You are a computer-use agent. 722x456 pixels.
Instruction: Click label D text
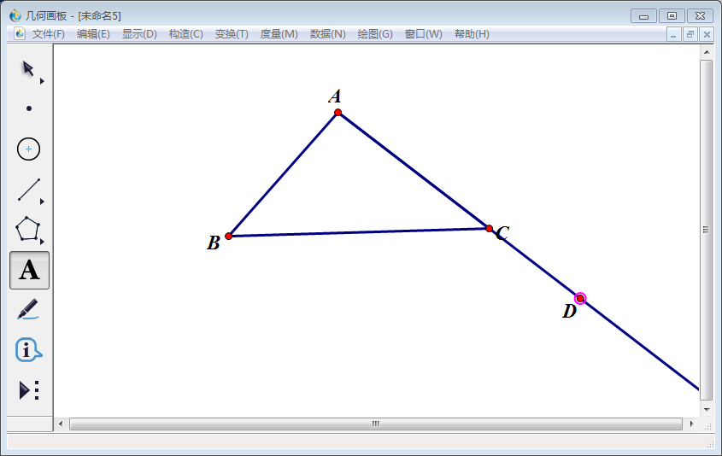point(570,312)
